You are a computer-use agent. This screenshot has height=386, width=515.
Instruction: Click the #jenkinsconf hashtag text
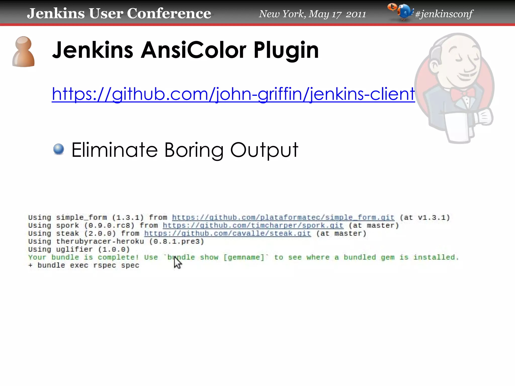(x=444, y=14)
